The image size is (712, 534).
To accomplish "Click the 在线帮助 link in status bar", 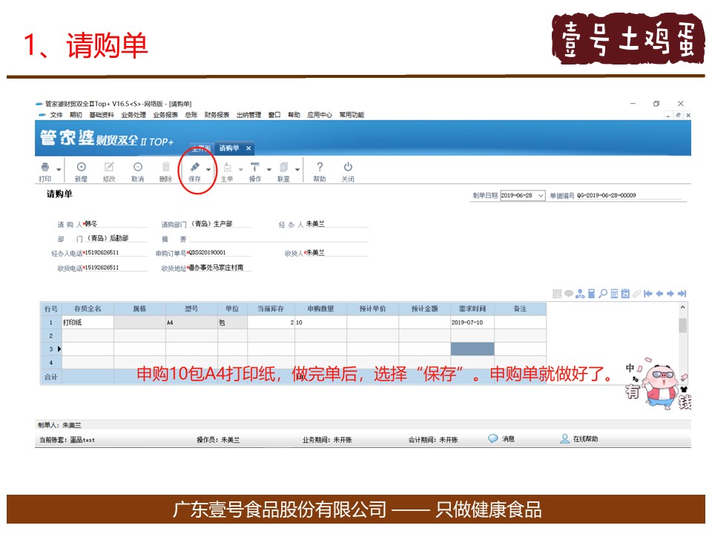I will (x=578, y=439).
